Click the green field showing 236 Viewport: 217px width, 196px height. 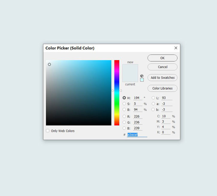pos(138,122)
